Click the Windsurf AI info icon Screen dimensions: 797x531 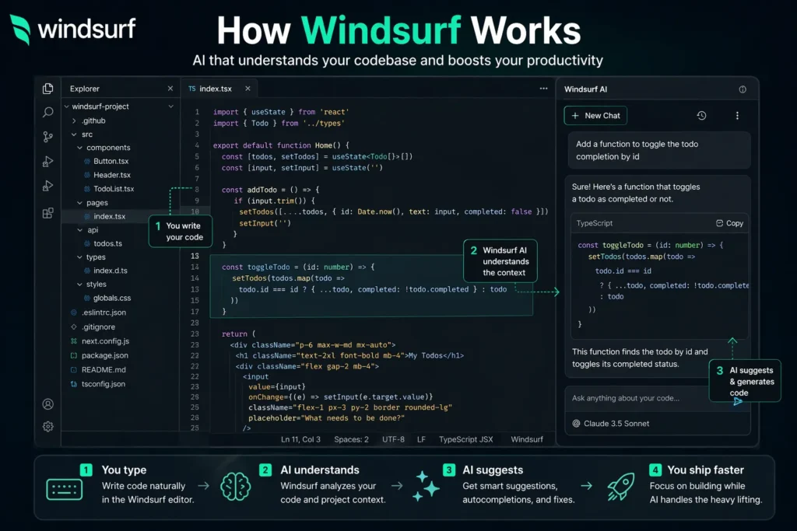click(x=743, y=89)
